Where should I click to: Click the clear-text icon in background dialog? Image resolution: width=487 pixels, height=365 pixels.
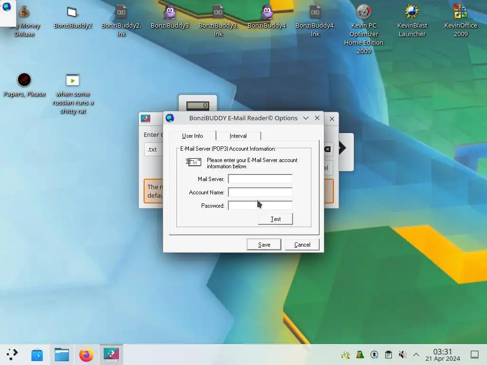point(327,149)
